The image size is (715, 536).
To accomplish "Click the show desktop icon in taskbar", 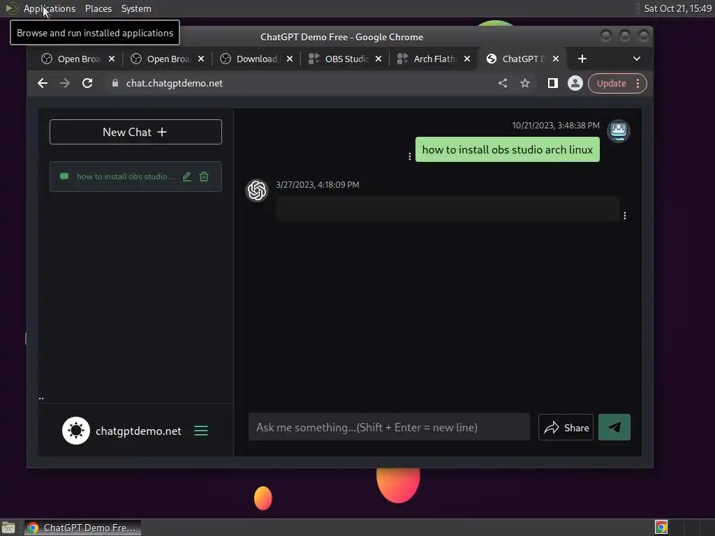I will pyautogui.click(x=8, y=528).
